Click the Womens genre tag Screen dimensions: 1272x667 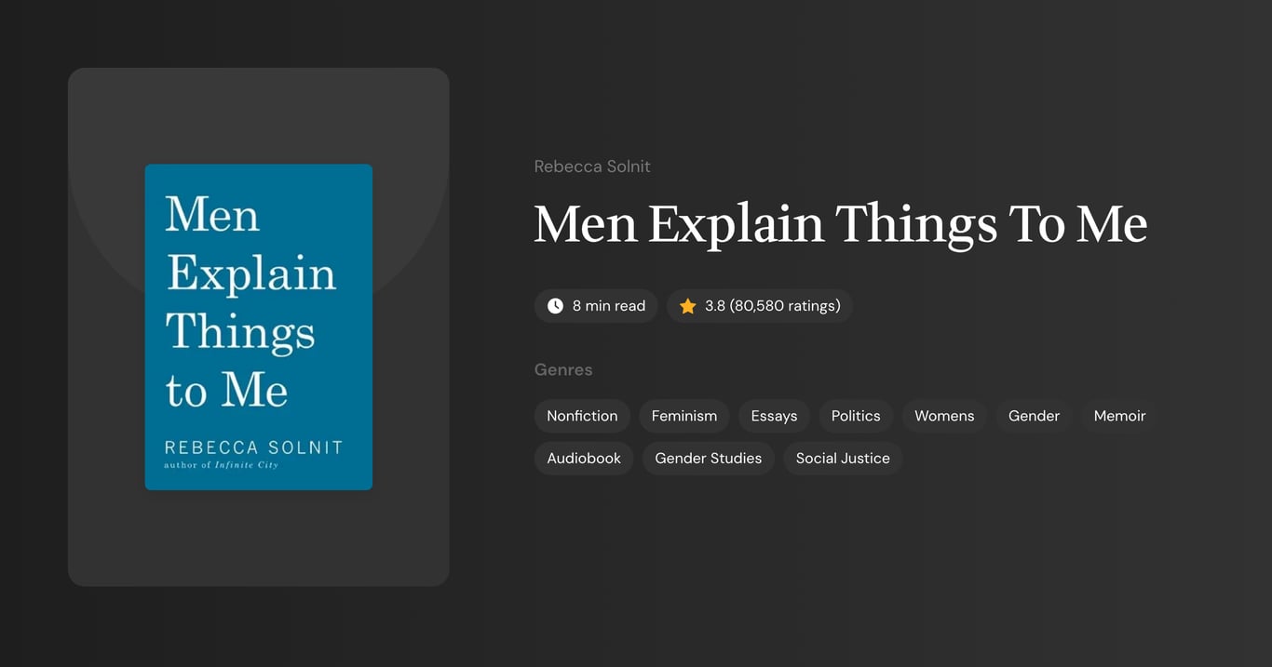944,416
